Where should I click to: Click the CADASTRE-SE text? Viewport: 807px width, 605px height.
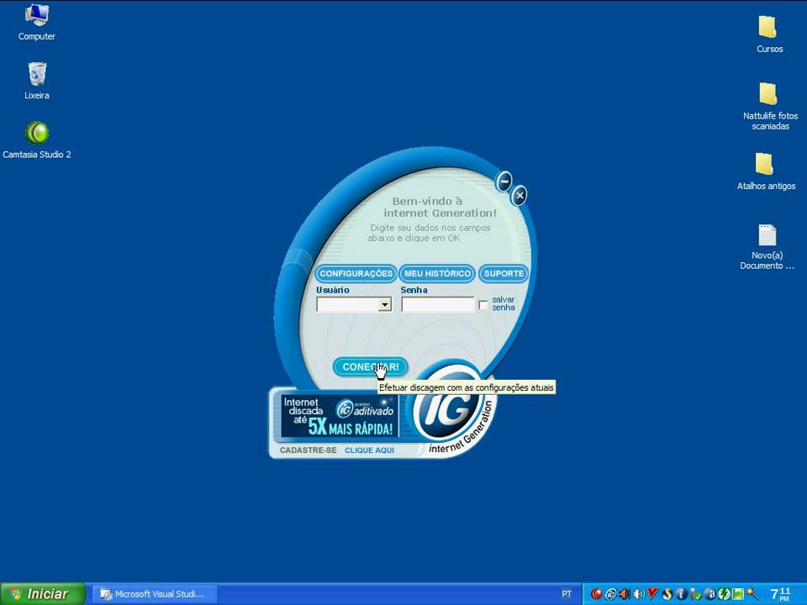[308, 450]
